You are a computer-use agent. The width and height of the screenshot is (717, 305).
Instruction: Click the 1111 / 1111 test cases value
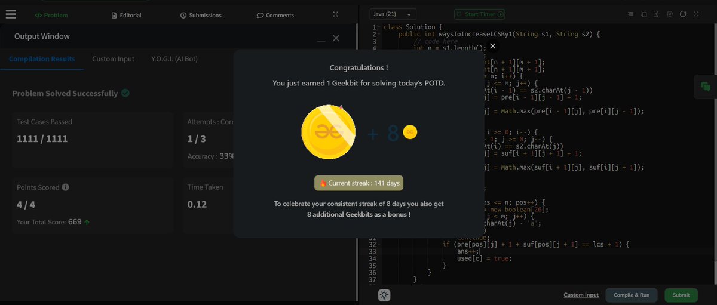(x=42, y=139)
